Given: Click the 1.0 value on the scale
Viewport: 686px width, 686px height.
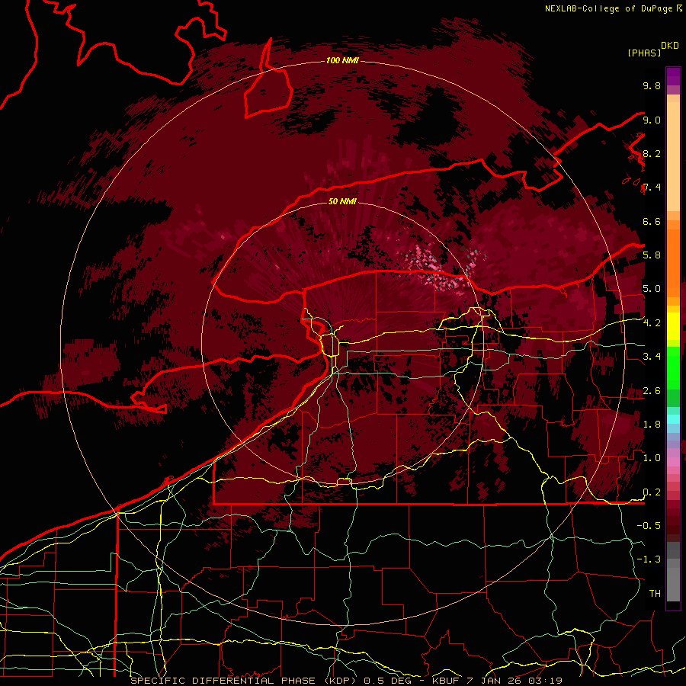Looking at the screenshot, I should (x=652, y=458).
